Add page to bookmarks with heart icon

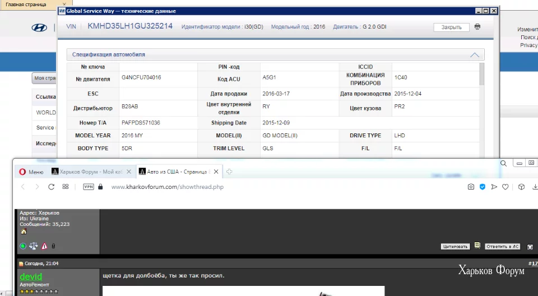(505, 187)
